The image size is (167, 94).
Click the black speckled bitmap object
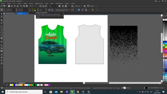point(123,44)
